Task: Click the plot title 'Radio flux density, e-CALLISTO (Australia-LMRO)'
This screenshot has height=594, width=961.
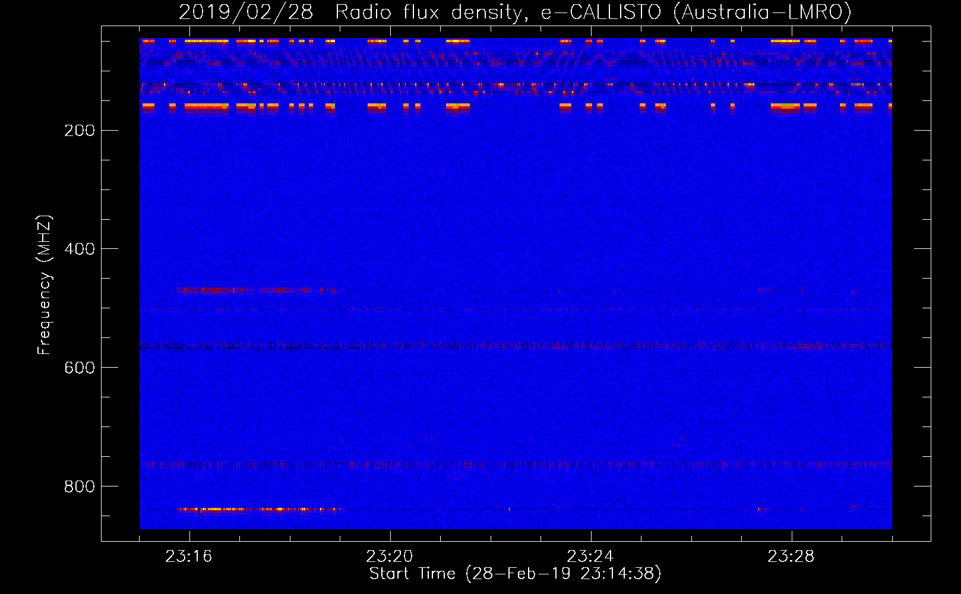Action: [x=593, y=12]
